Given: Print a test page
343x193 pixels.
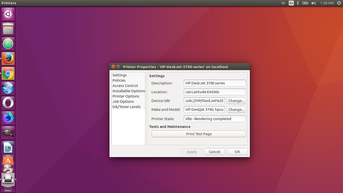Looking at the screenshot, I should [x=199, y=134].
